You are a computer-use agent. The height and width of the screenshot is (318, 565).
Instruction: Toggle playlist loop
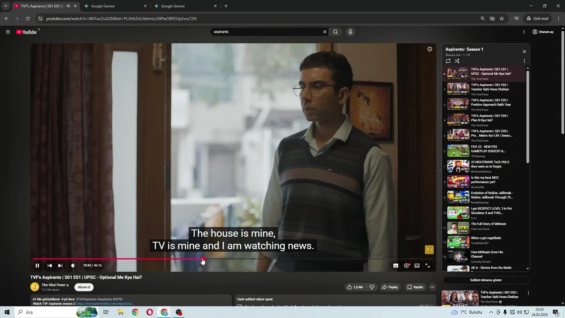(x=448, y=61)
